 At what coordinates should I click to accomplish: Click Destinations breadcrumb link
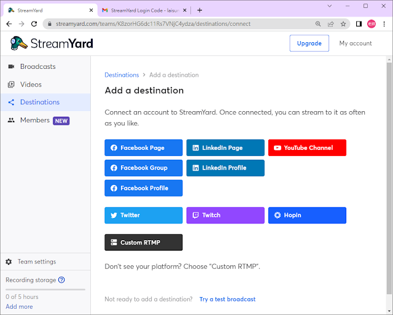122,75
